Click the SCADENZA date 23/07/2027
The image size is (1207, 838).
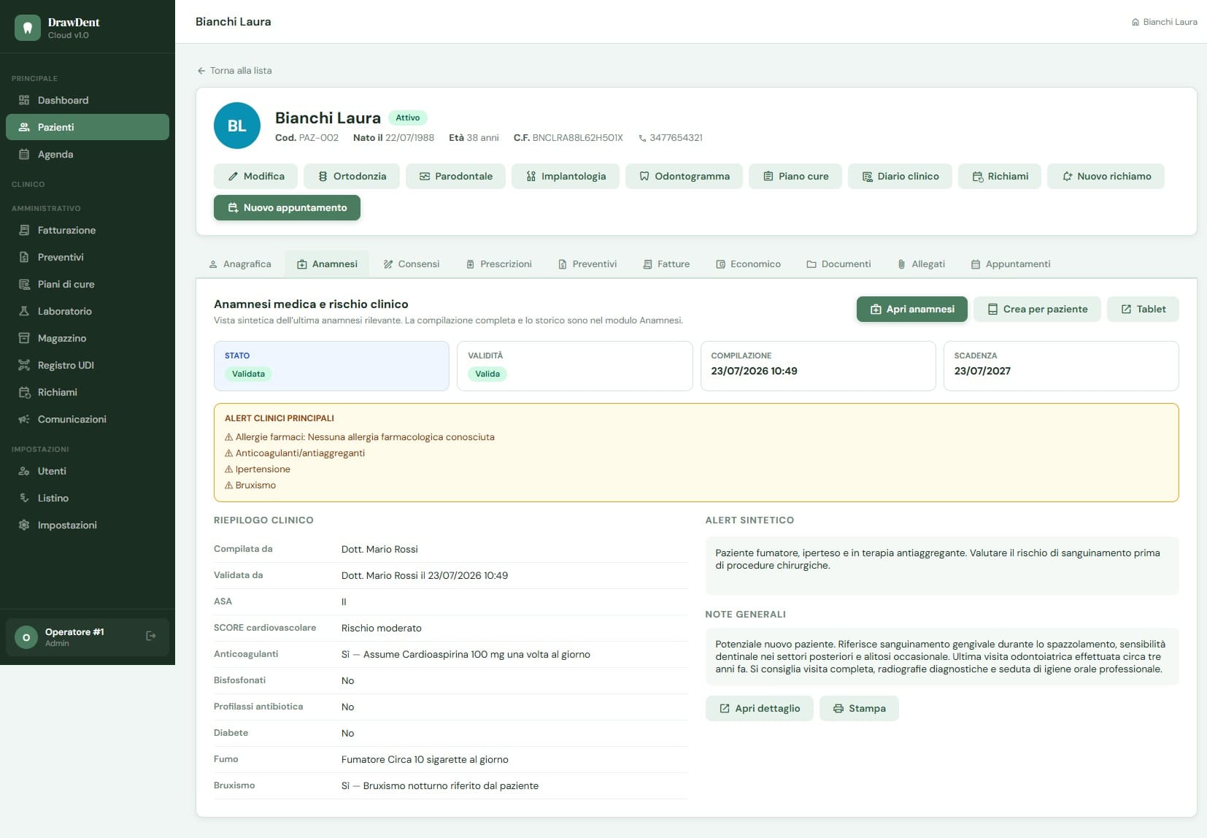coord(982,371)
